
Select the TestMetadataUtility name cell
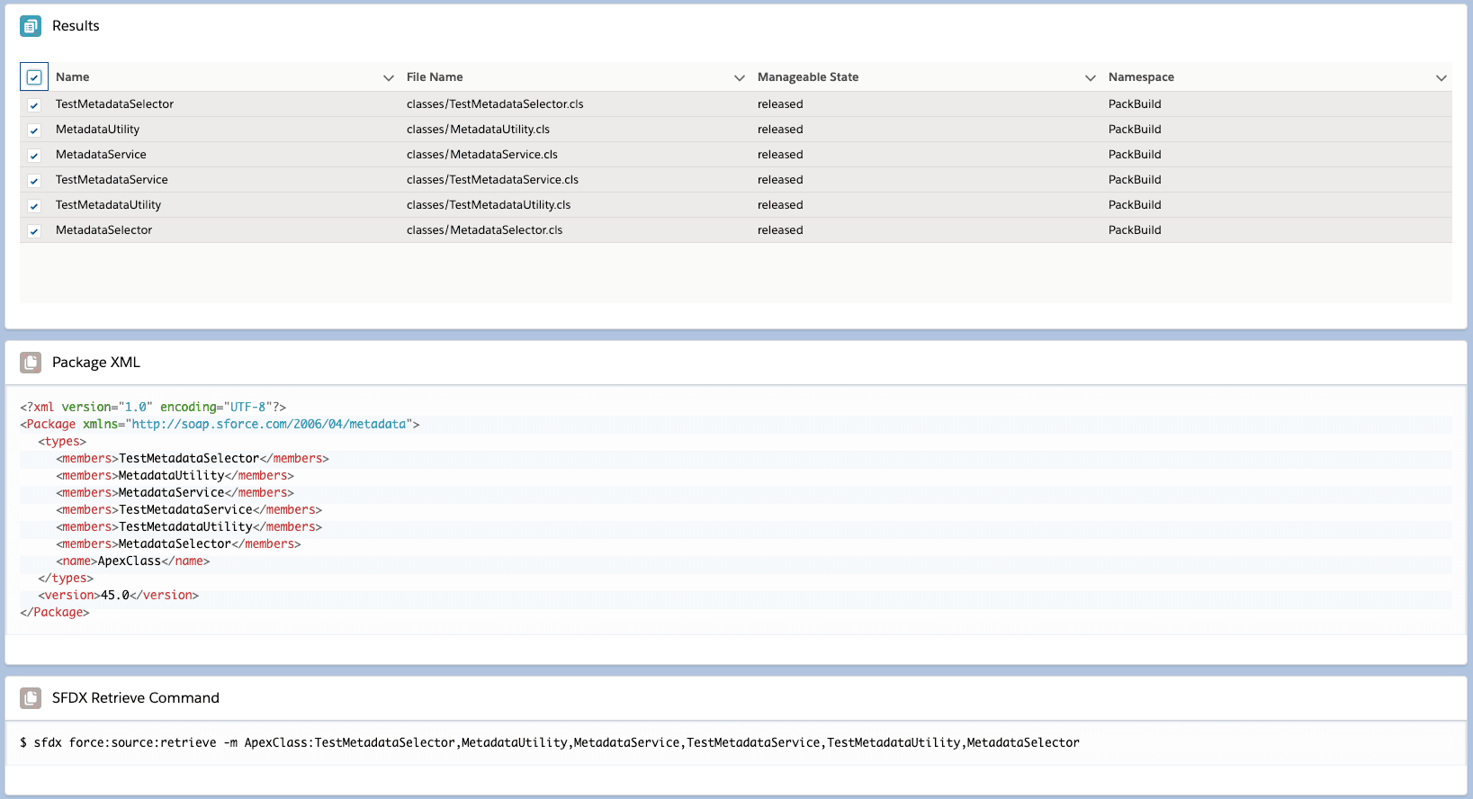(108, 205)
